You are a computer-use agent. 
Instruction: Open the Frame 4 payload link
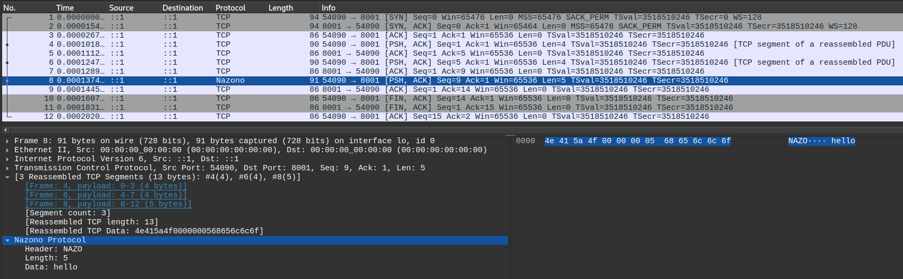106,186
